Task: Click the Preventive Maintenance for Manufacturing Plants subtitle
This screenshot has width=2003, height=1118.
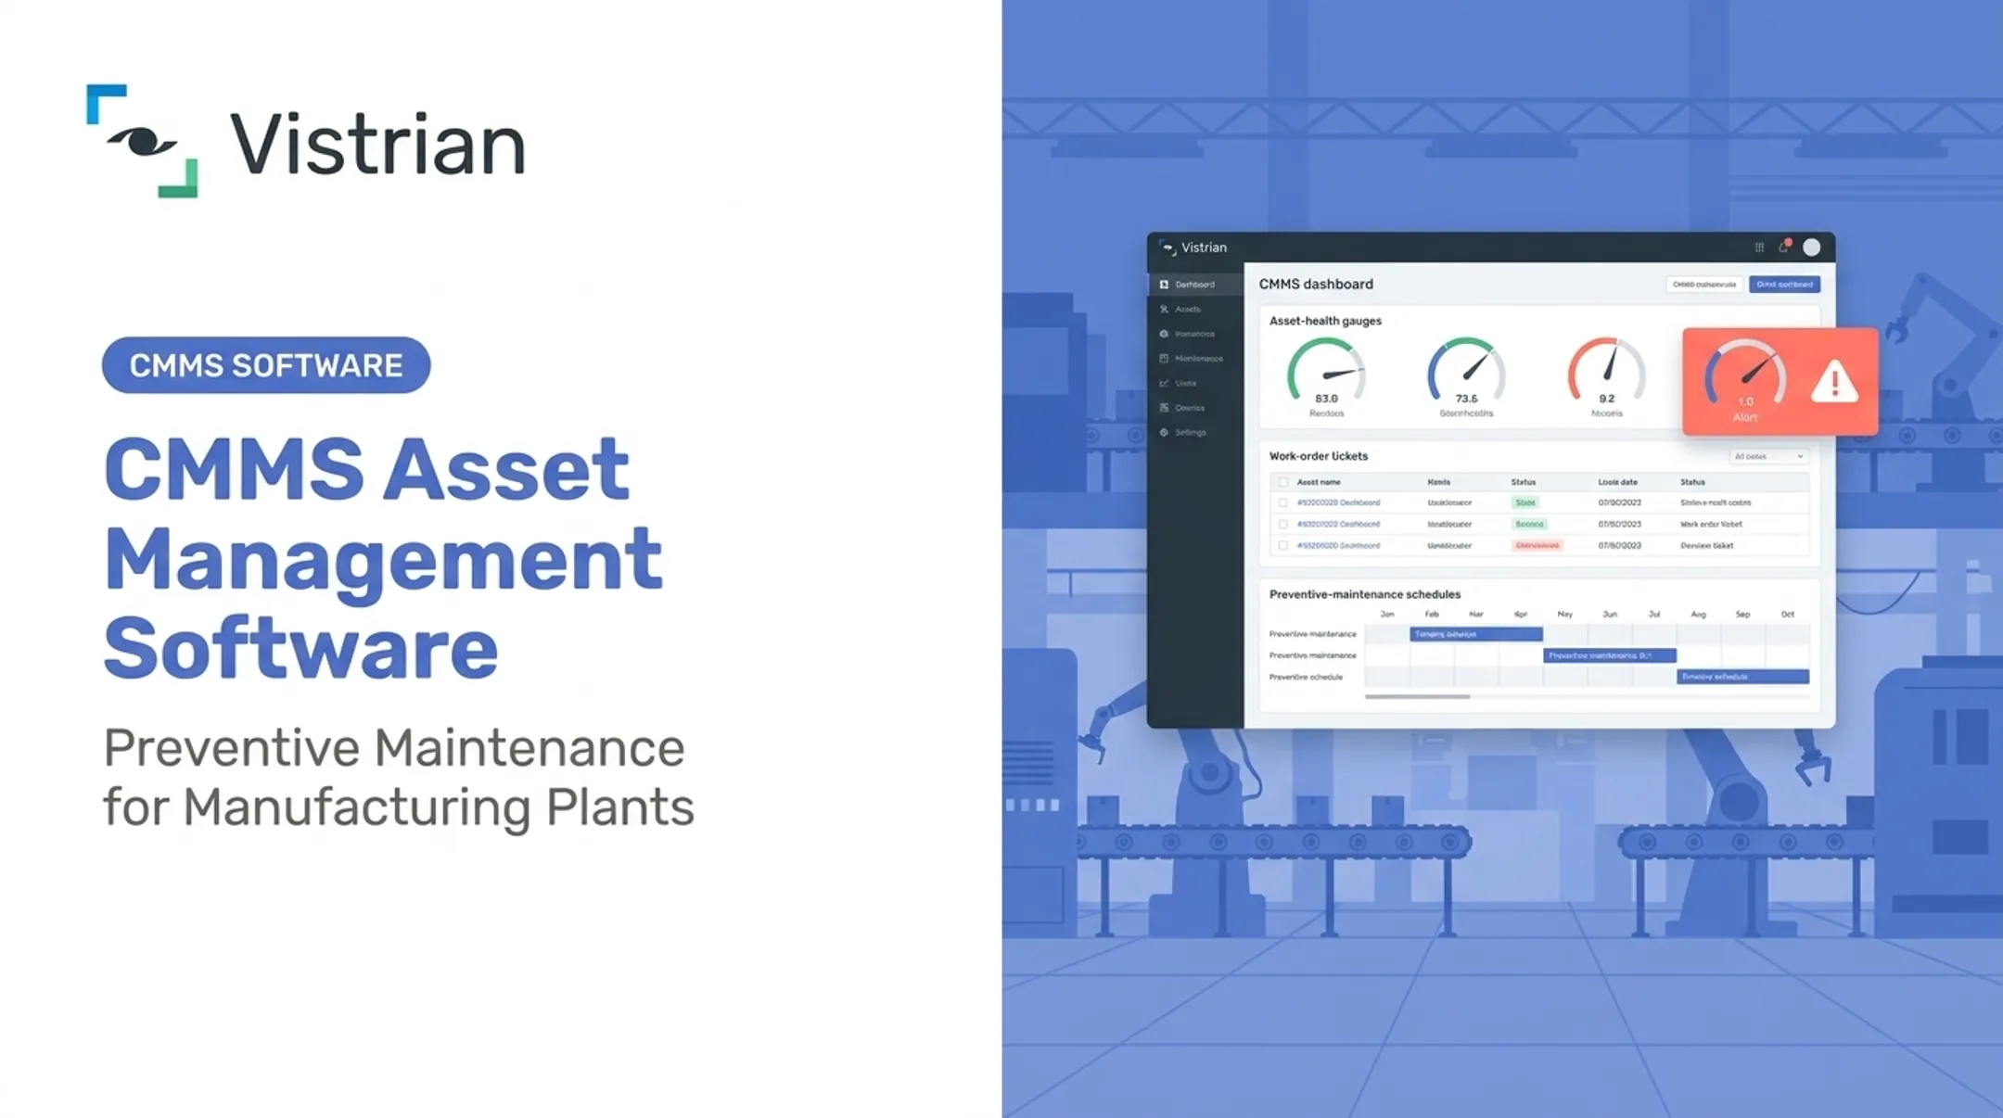Action: (x=399, y=777)
